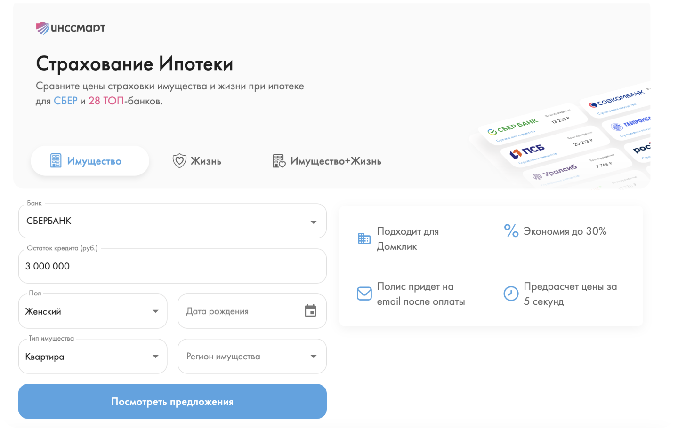
Task: Click the Банк dropdown arrow
Action: pos(314,222)
